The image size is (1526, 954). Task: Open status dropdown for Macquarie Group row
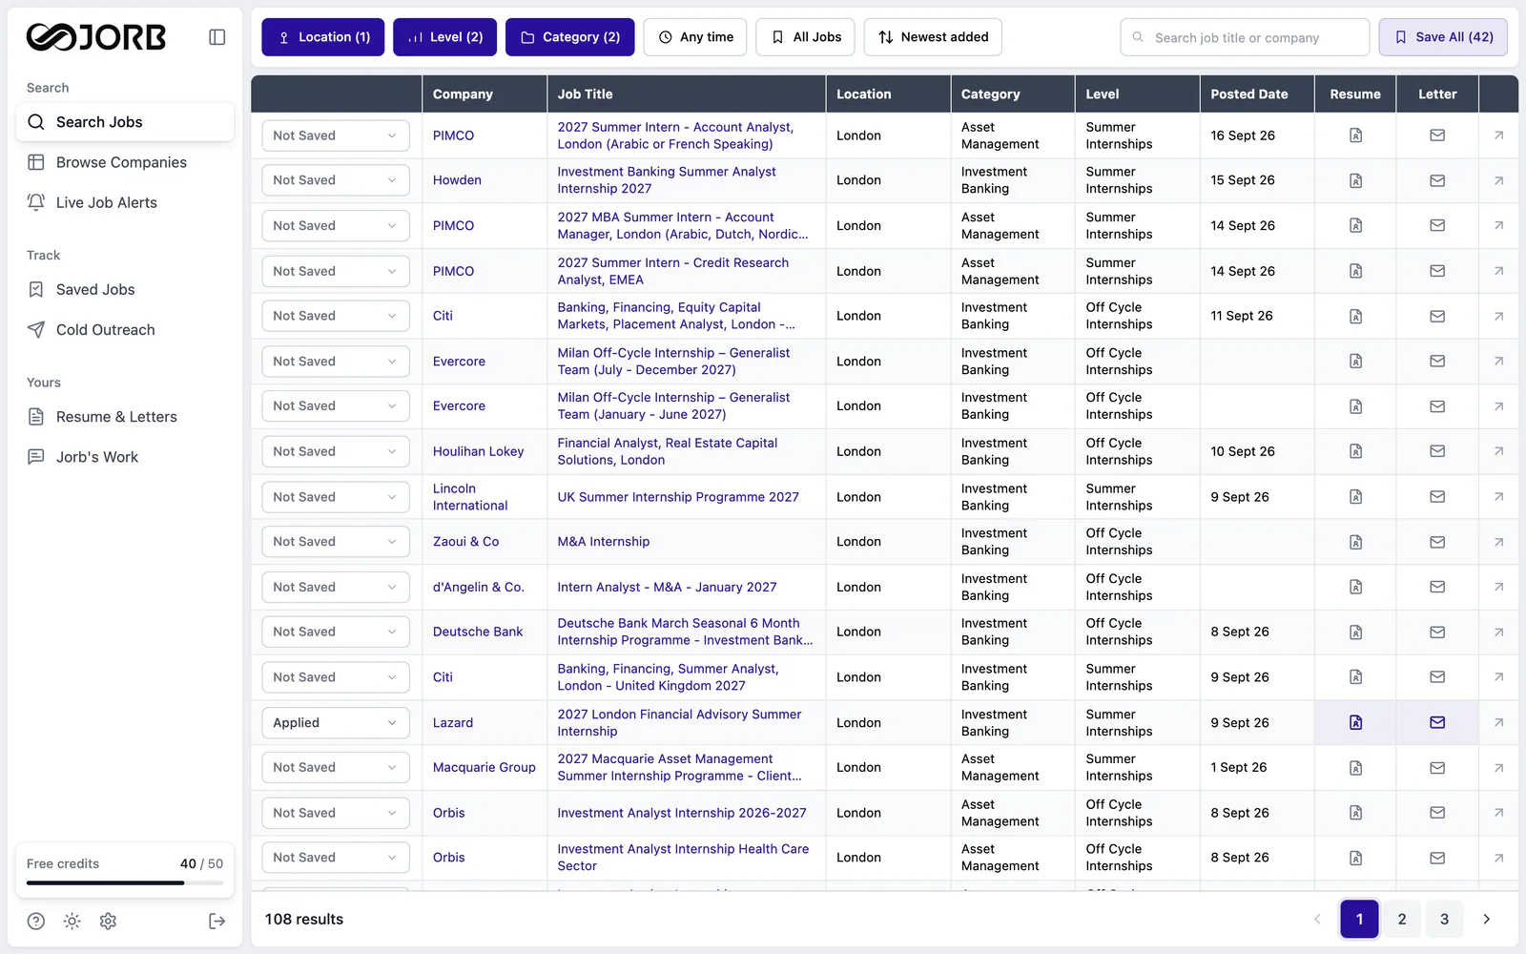click(336, 768)
